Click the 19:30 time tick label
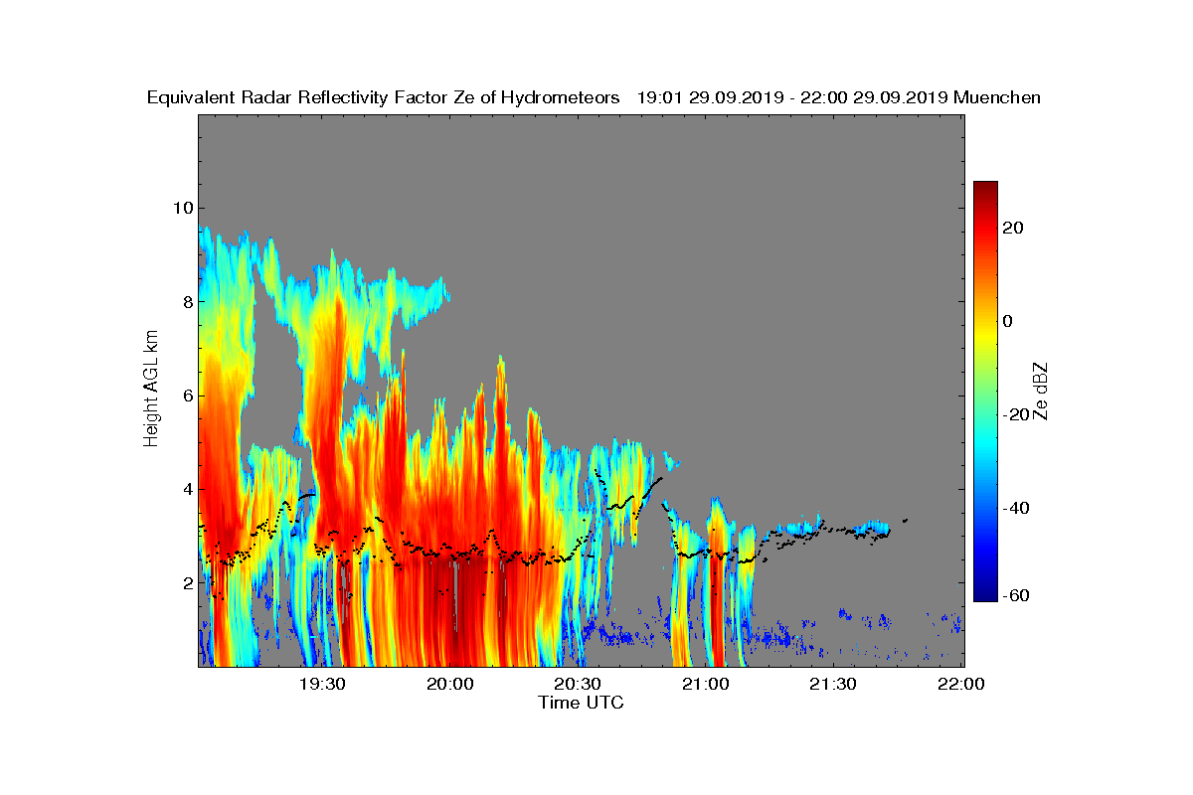Image resolution: width=1193 pixels, height=795 pixels. pyautogui.click(x=322, y=684)
